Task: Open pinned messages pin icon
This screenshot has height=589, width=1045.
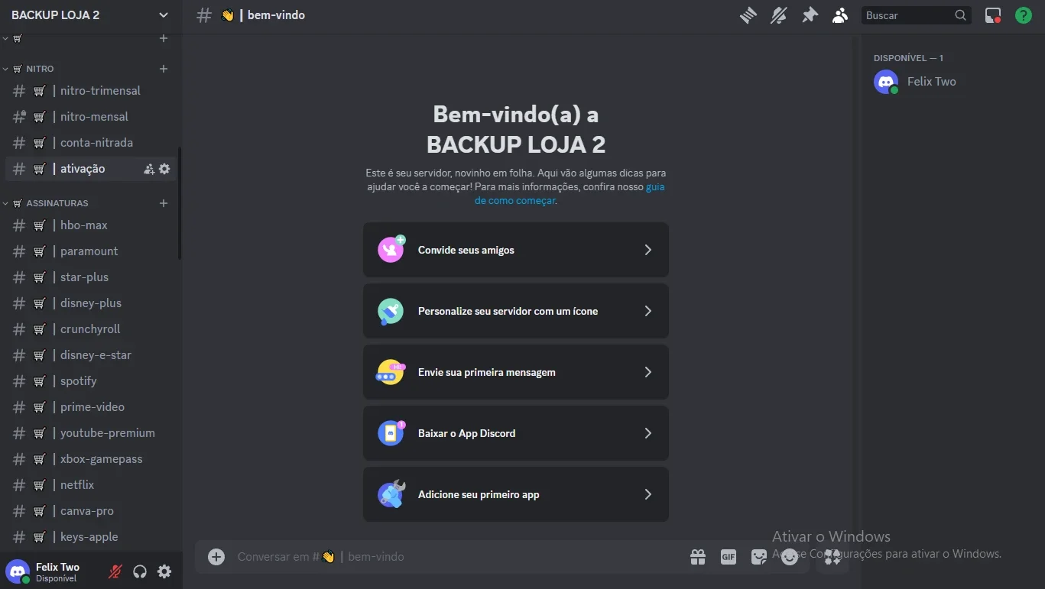Action: [810, 15]
